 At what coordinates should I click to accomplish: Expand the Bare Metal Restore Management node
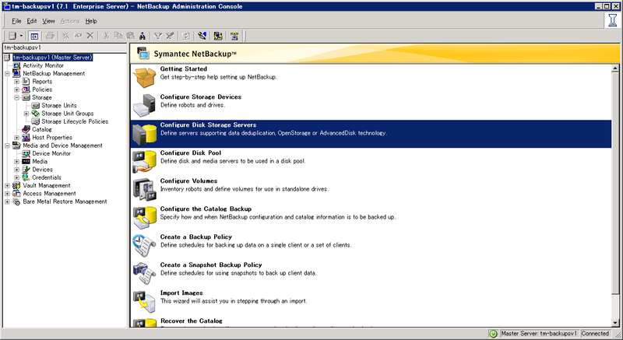tap(7, 202)
